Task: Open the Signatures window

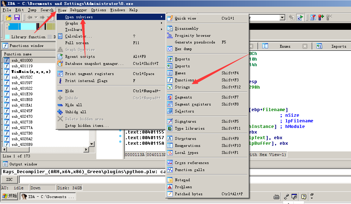Action: pyautogui.click(x=207, y=121)
